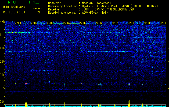Click the date stamp 05.10.18 22:00
Image resolution: width=169 pixels, height=107 pixels.
point(14,12)
